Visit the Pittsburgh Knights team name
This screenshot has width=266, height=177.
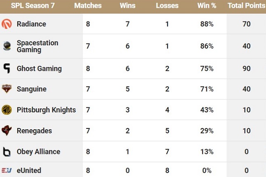coord(46,110)
